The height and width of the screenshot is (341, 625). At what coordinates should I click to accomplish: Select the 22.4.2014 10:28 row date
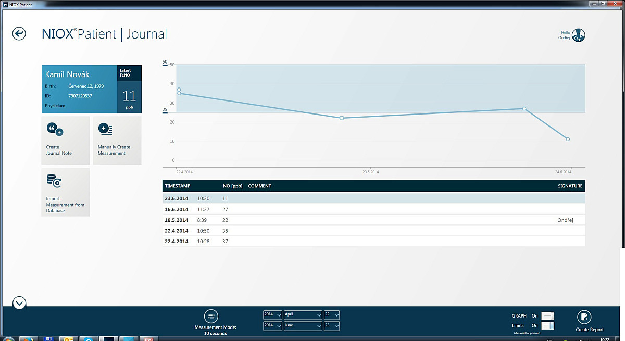[177, 242]
